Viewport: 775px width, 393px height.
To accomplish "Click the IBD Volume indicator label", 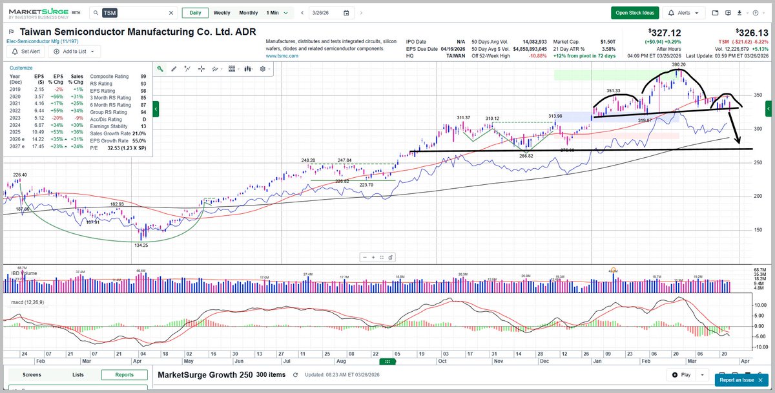I will pos(25,273).
